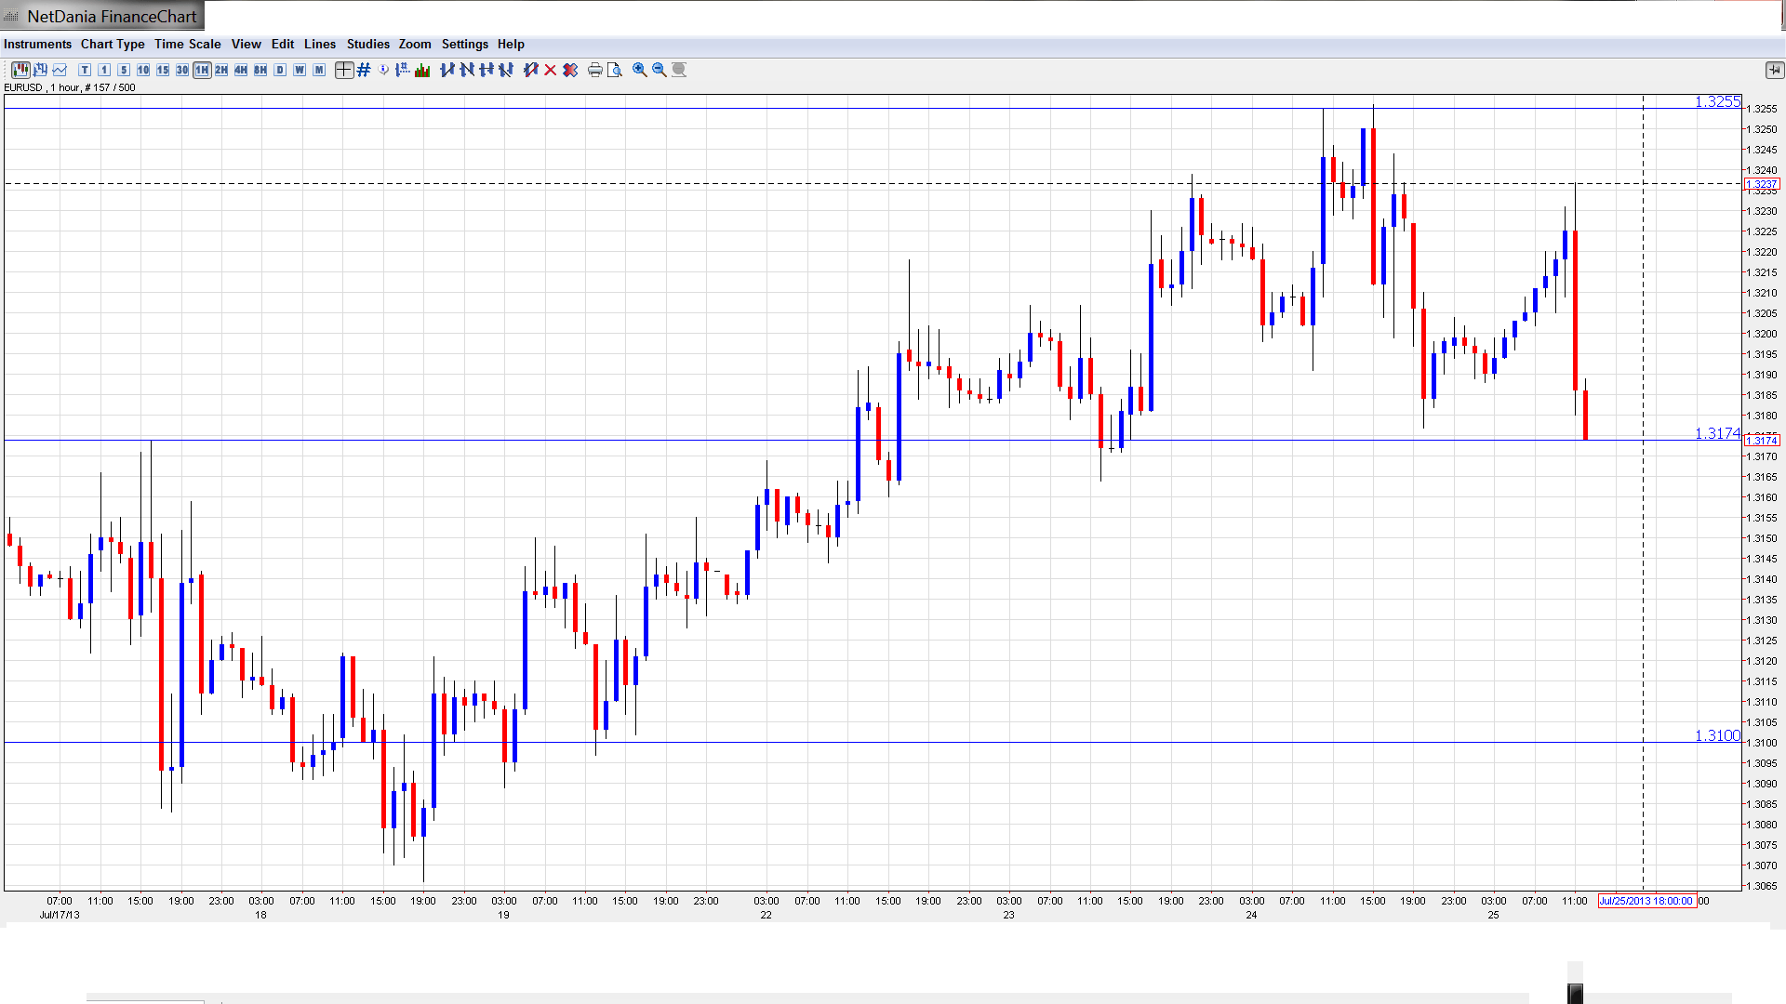The height and width of the screenshot is (1004, 1786).
Task: Toggle the grid display button
Action: pyautogui.click(x=364, y=70)
